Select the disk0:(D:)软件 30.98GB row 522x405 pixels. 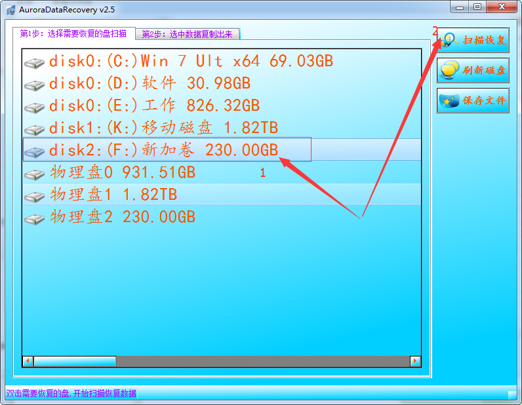tap(222, 83)
